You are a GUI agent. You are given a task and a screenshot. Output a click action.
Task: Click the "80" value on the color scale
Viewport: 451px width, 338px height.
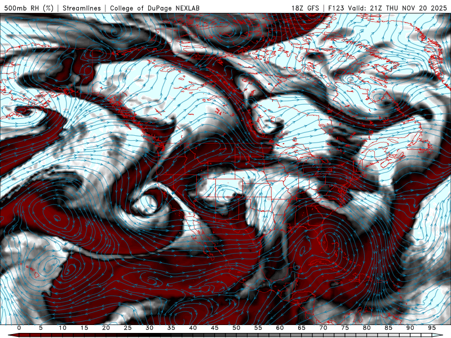pos(366,328)
